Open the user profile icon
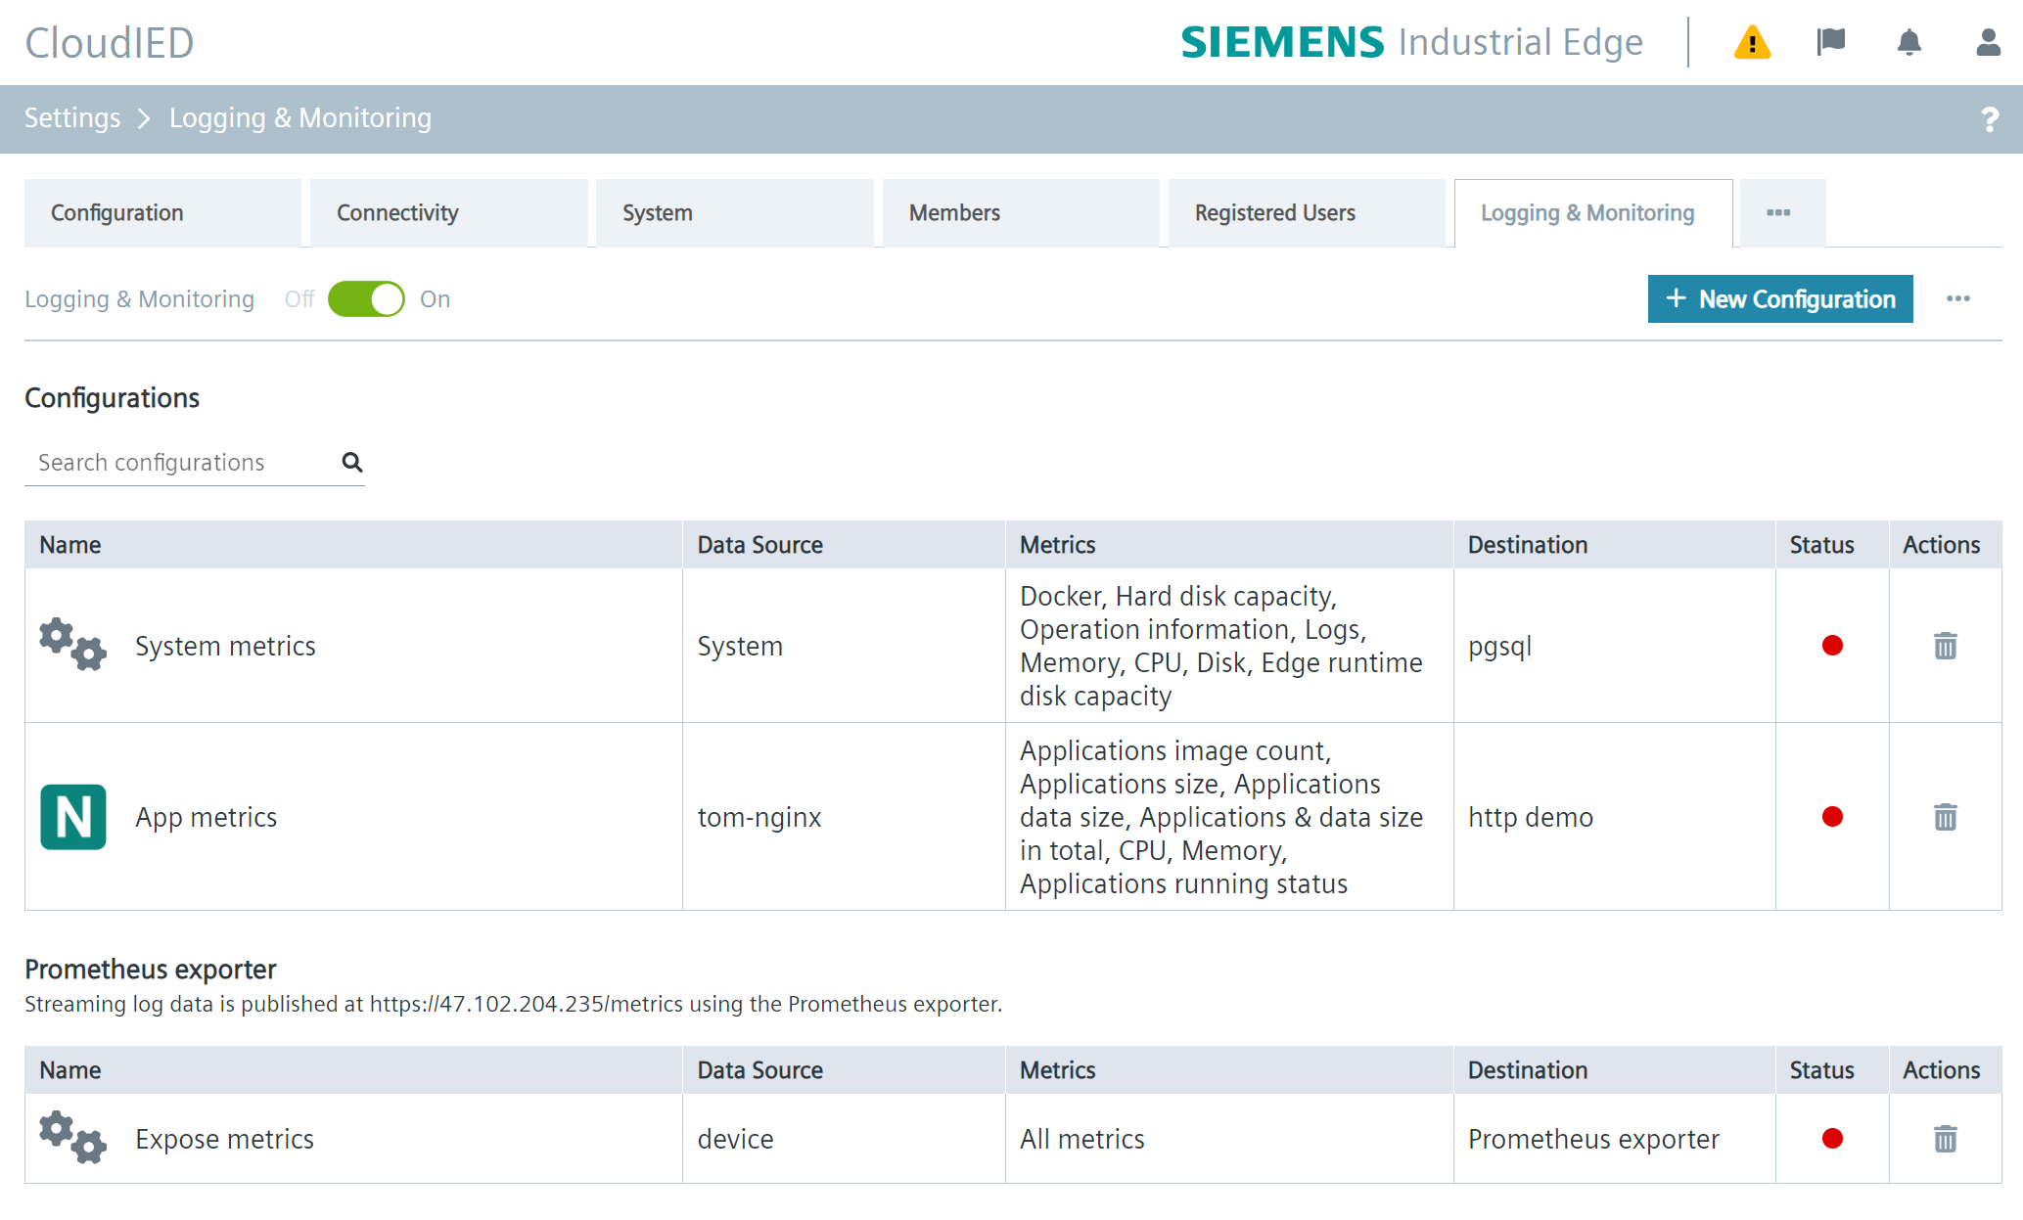The image size is (2023, 1220). 1986,42
